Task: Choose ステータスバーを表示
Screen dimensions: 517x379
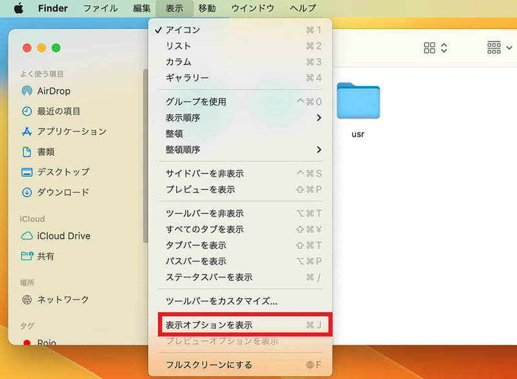Action: [240, 277]
